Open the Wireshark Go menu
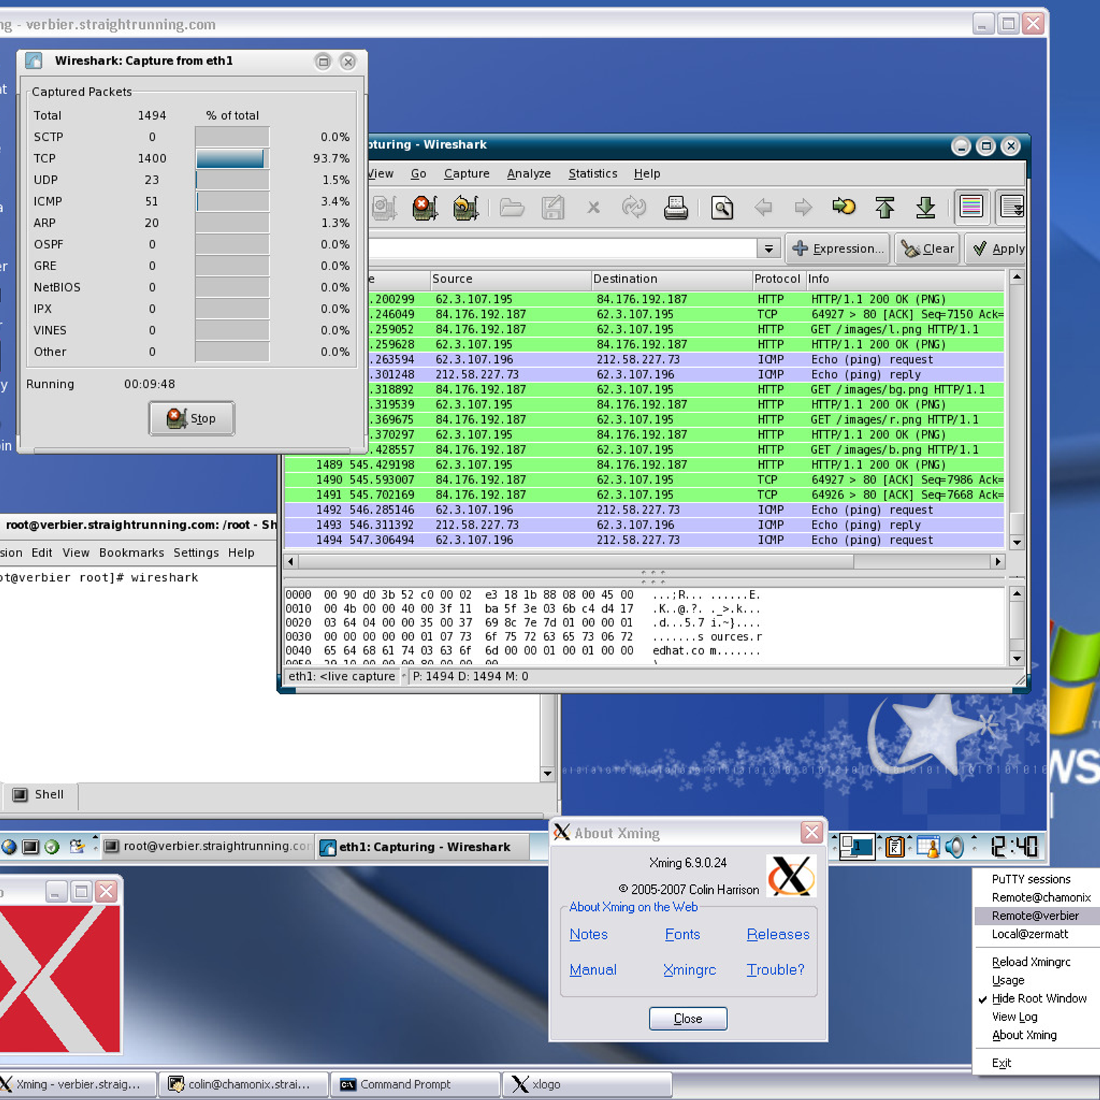 [x=419, y=174]
